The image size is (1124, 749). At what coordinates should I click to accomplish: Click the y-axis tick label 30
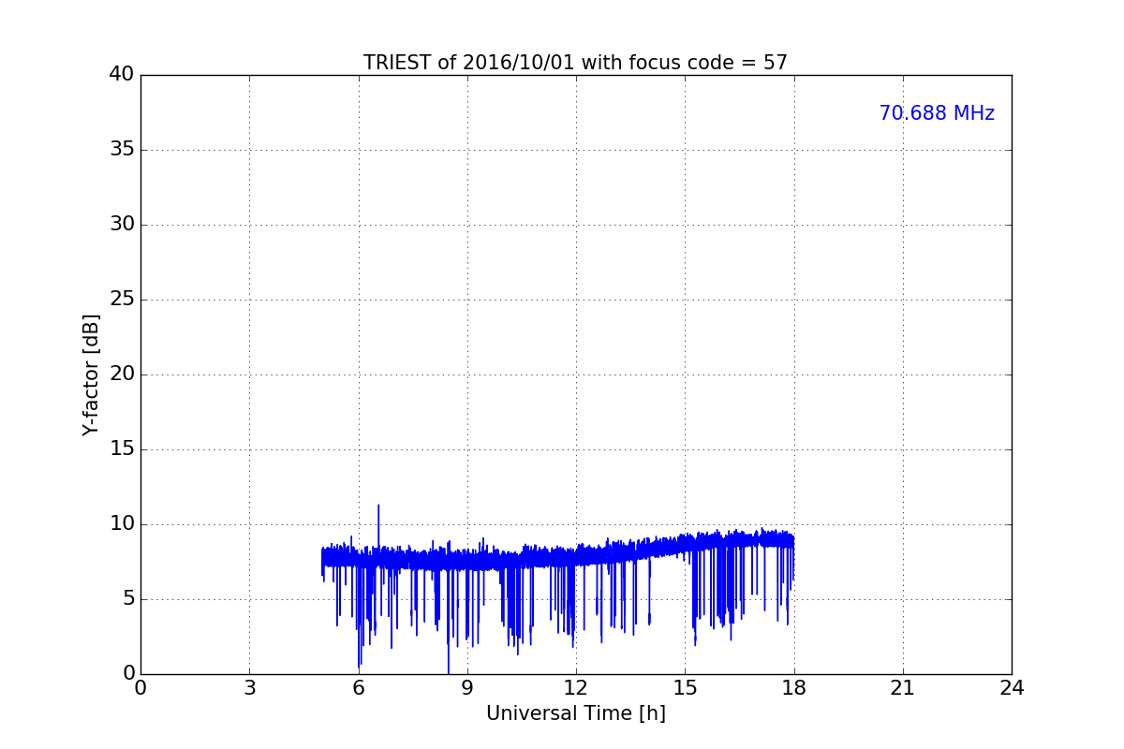122,225
